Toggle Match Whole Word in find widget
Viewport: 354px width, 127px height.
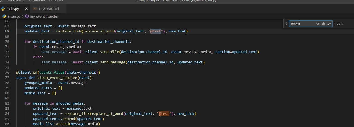(323, 24)
